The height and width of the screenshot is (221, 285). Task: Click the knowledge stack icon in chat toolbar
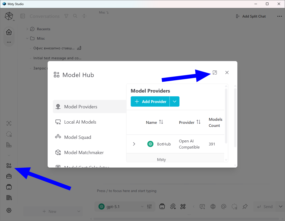[162, 207]
